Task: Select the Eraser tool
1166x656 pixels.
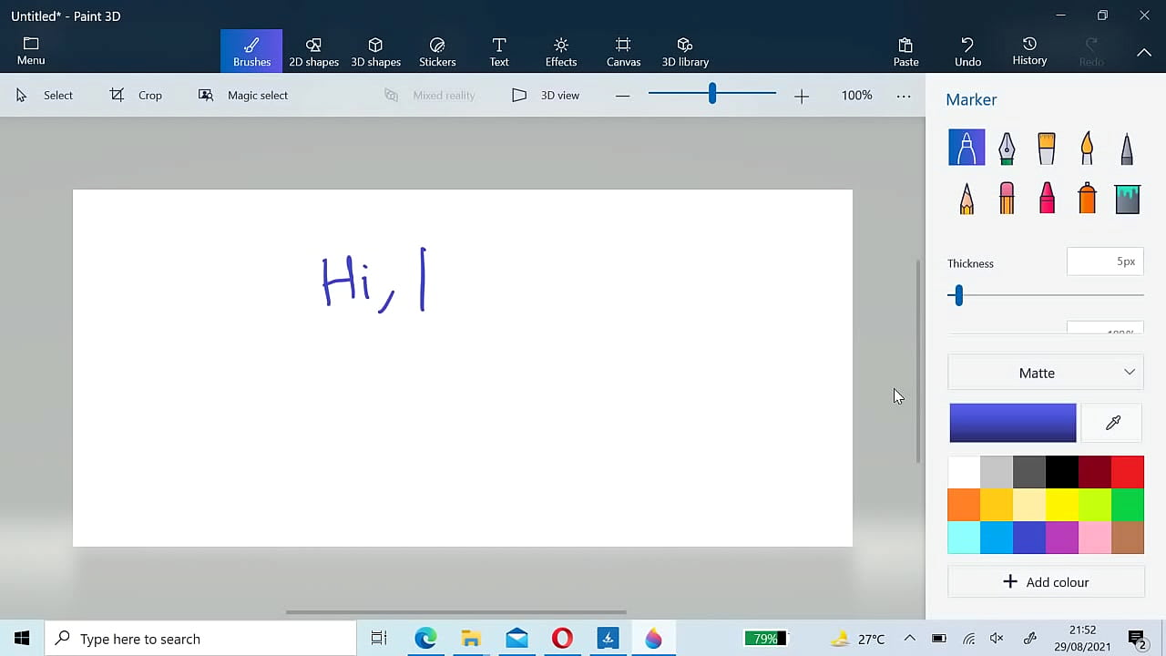Action: click(1007, 198)
